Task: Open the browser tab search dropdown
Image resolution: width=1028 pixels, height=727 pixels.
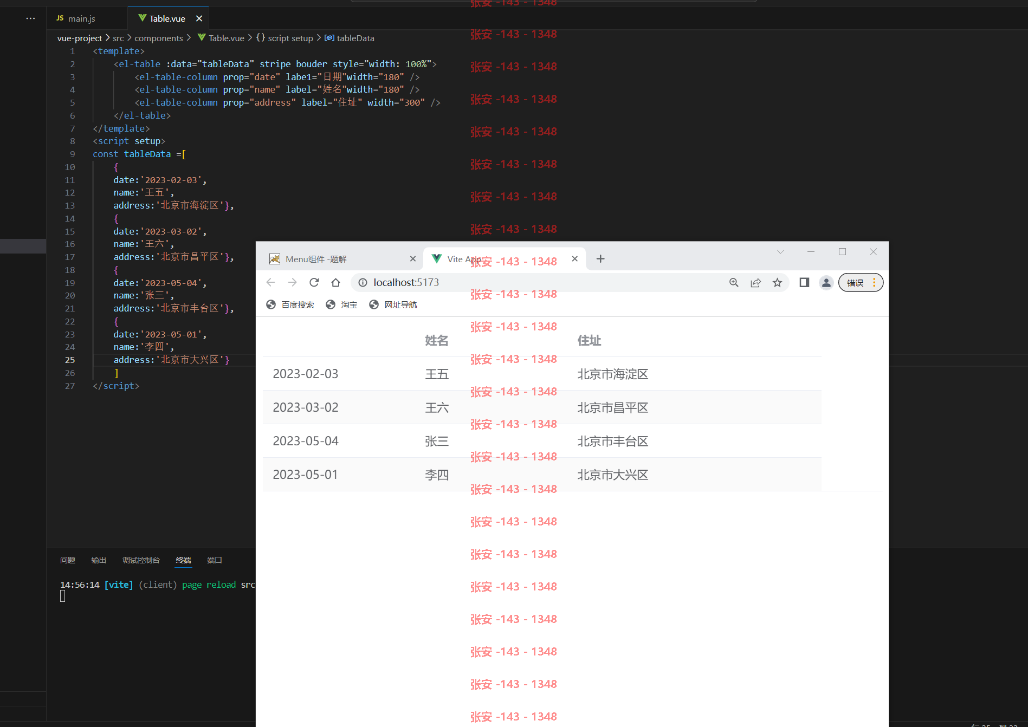Action: point(780,252)
